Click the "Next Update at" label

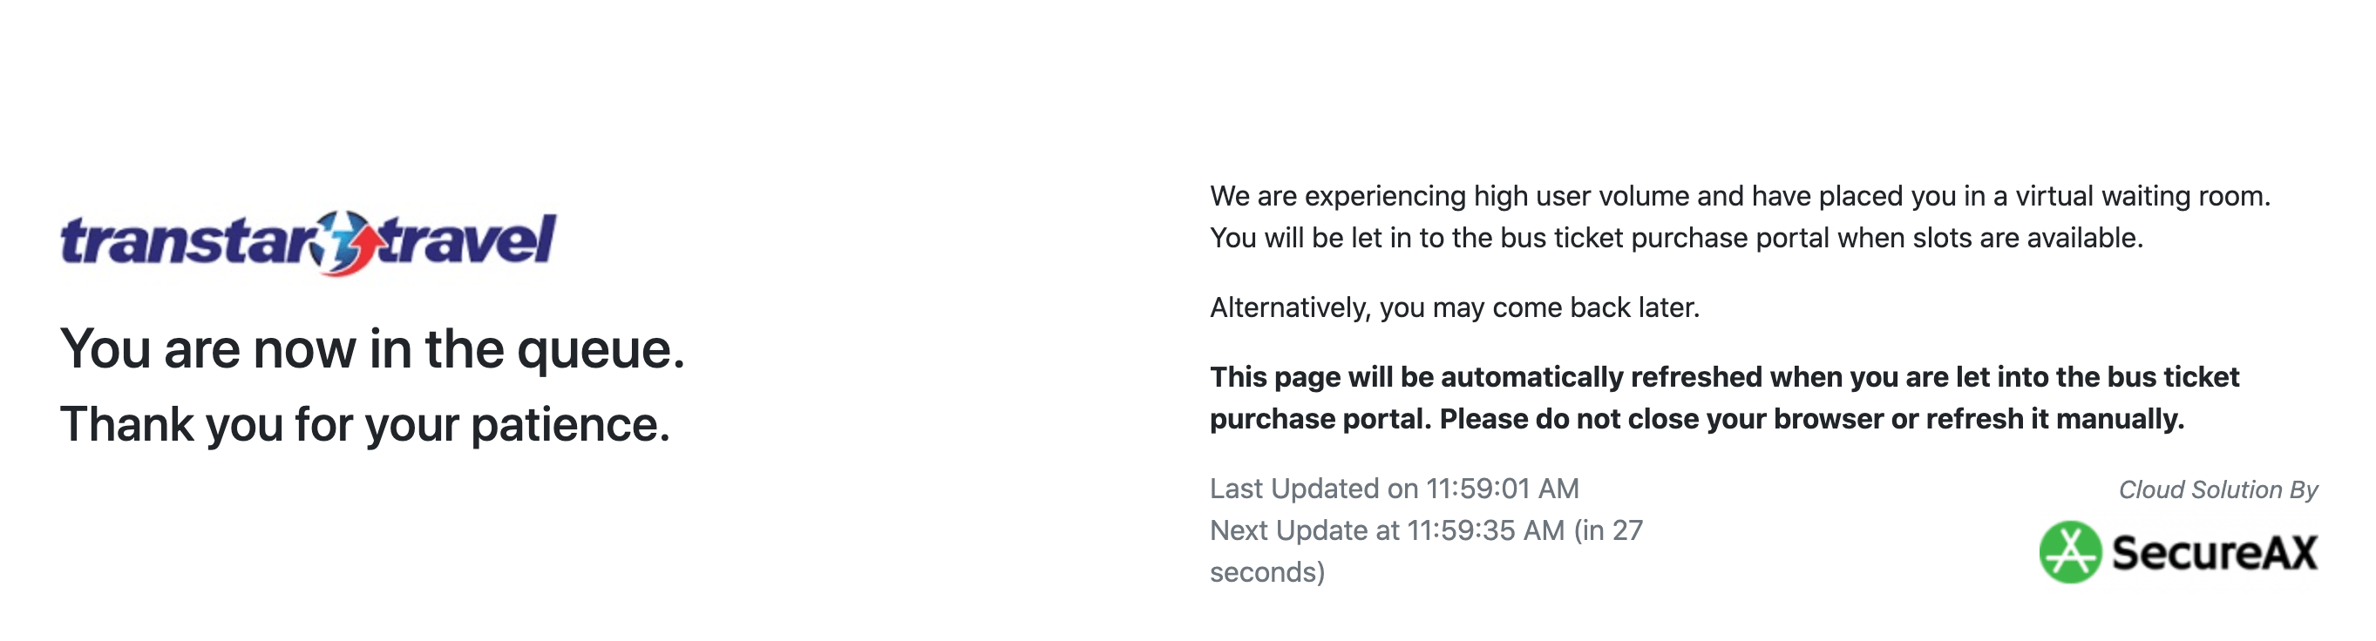pyautogui.click(x=1304, y=531)
